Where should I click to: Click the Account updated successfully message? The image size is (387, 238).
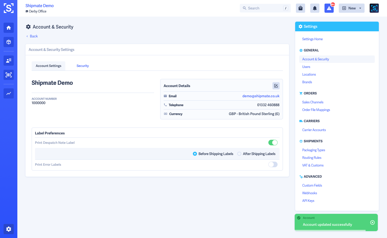(x=327, y=225)
